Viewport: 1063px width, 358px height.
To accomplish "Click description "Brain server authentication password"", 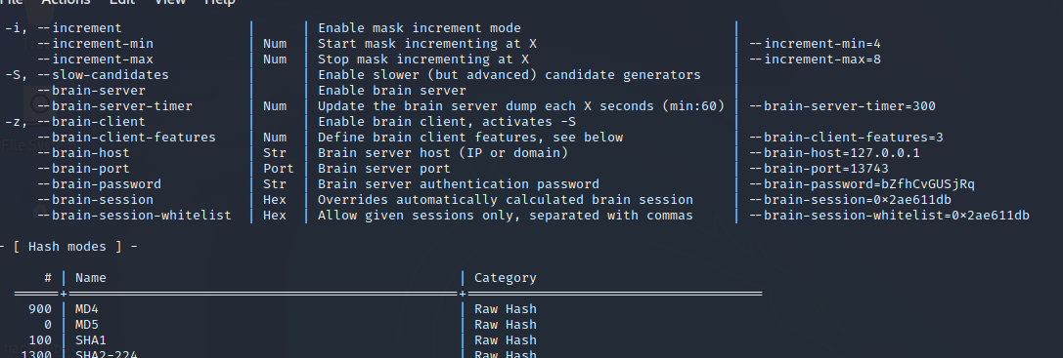I will point(459,184).
